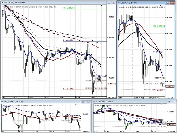Restore the USD/CHF 15 Minutes chart window
Viewport: 177px width, 133px height.
(x=109, y=3)
